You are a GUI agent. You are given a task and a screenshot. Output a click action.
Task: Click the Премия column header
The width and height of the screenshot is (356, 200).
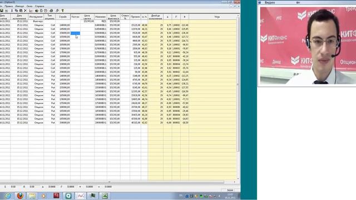[x=135, y=17]
